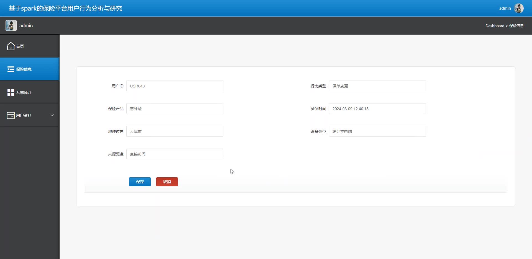Click the 用户资料 card icon
532x259 pixels.
[11, 115]
